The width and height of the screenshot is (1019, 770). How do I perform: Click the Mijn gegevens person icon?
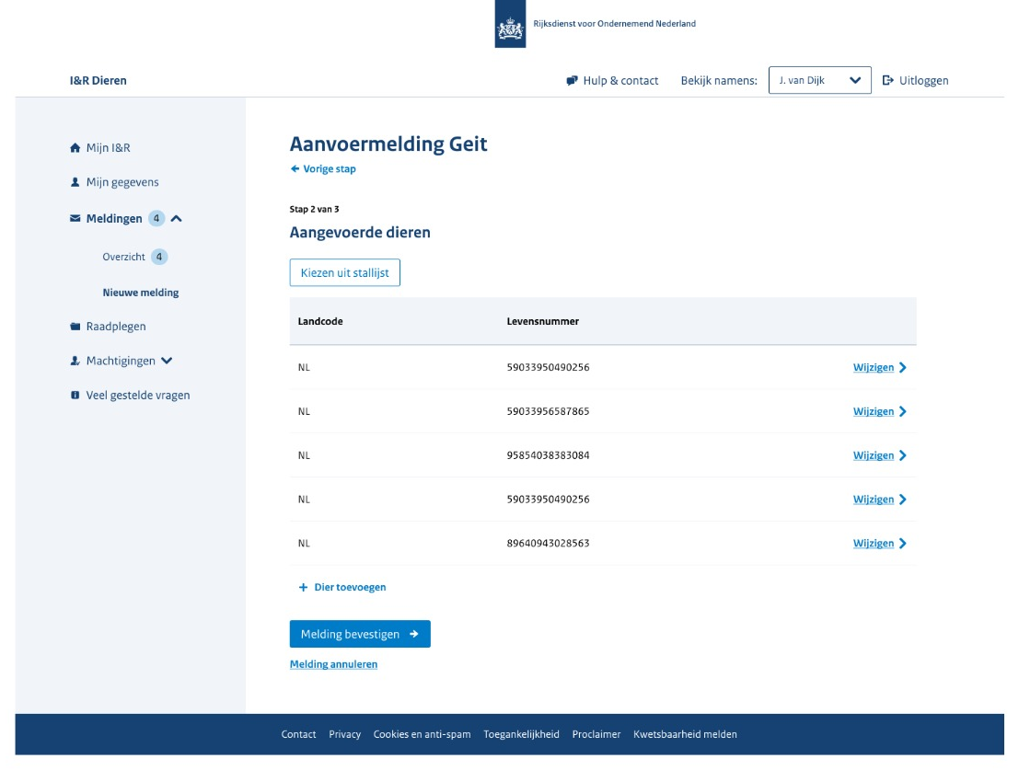(75, 182)
